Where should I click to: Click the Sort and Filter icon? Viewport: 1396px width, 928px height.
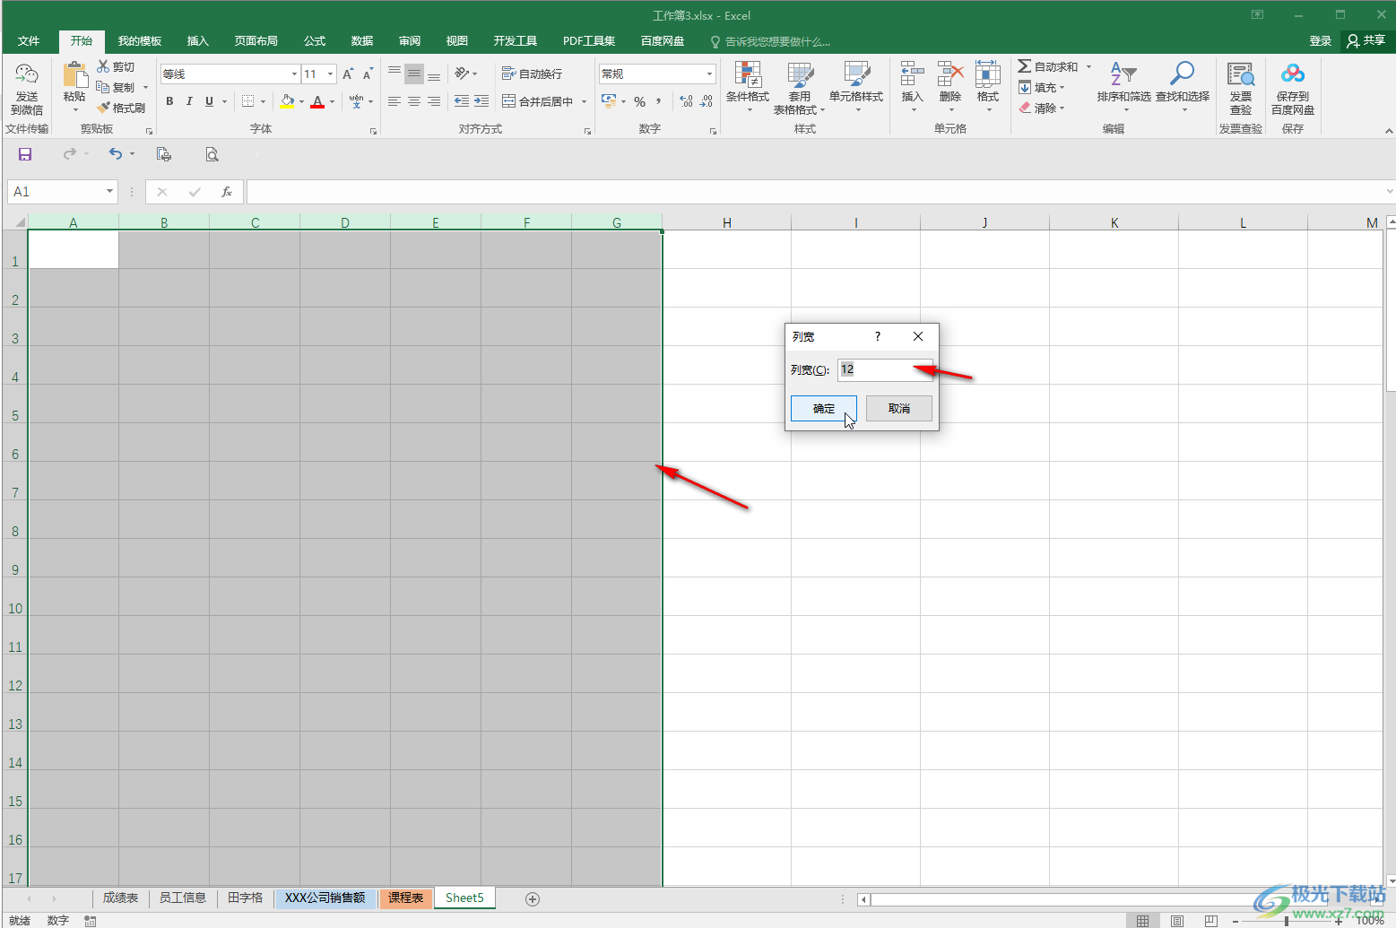tap(1123, 74)
